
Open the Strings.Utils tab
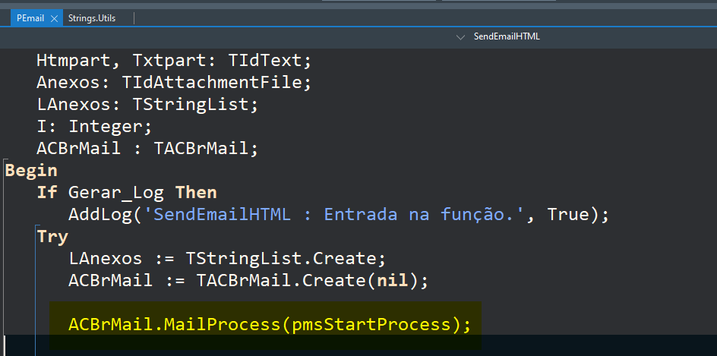click(x=92, y=18)
